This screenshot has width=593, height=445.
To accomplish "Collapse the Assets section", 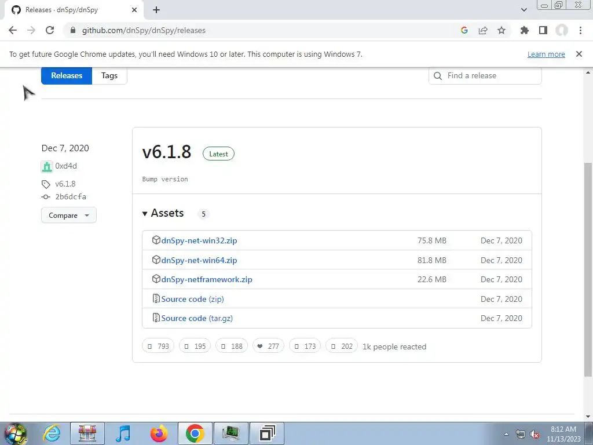I will pos(163,213).
